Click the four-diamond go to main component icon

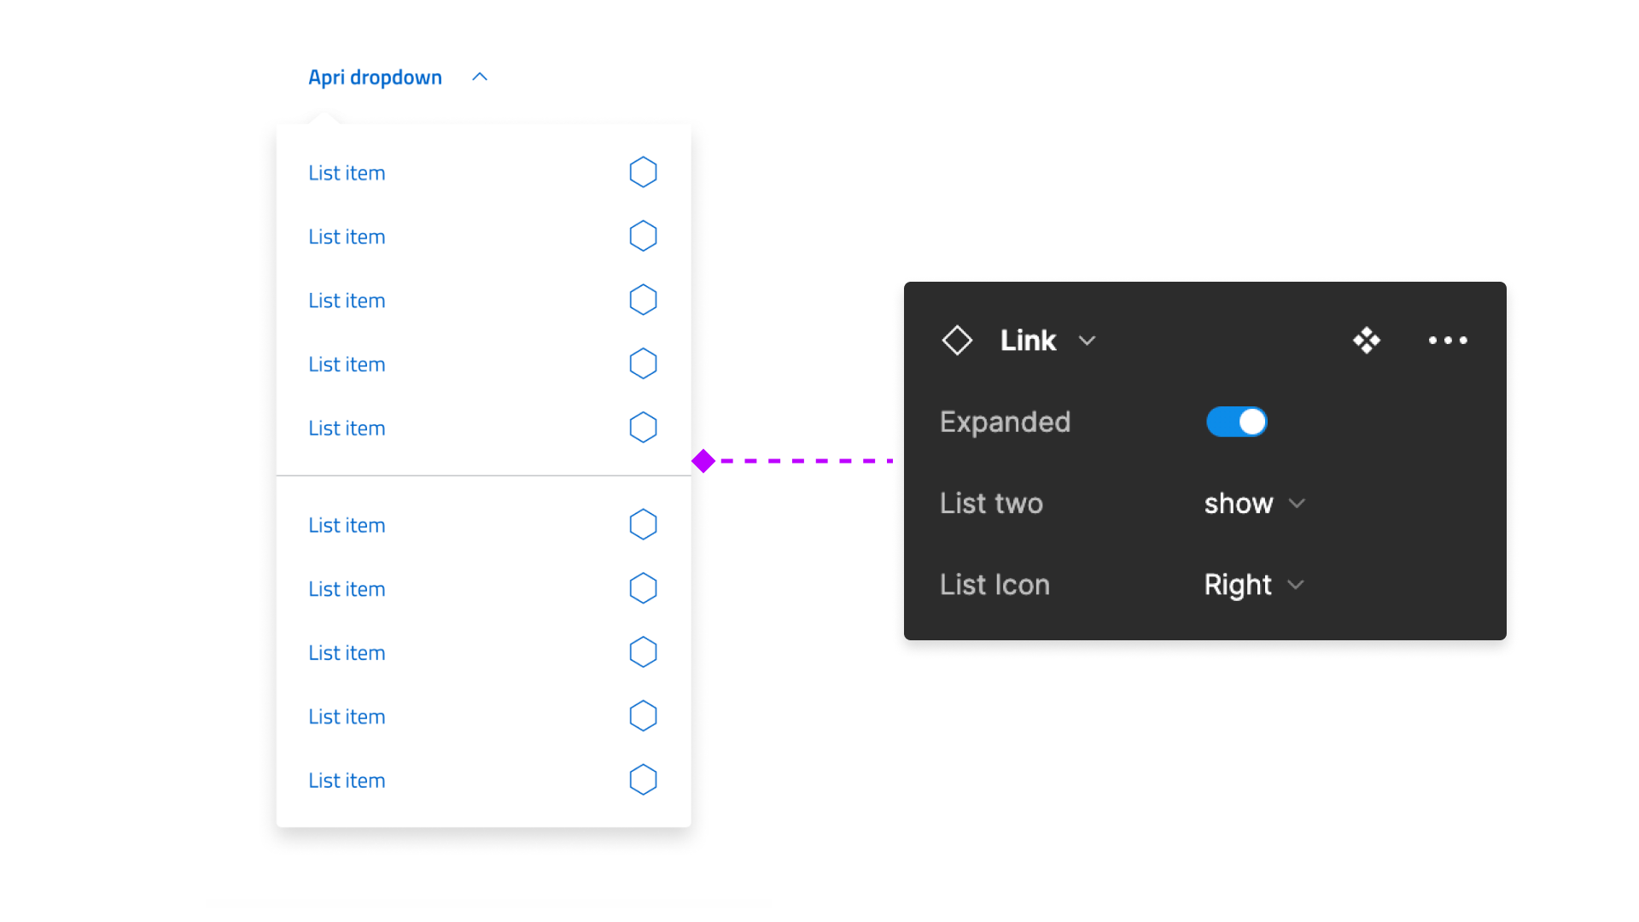(x=1367, y=341)
